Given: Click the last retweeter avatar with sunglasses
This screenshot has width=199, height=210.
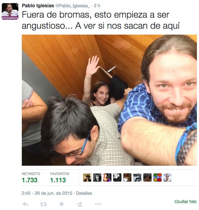Looking at the screenshot, I should point(168,177).
